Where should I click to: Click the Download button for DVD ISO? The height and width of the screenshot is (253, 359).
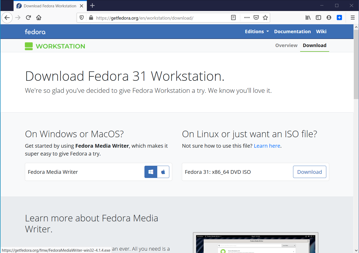[310, 172]
